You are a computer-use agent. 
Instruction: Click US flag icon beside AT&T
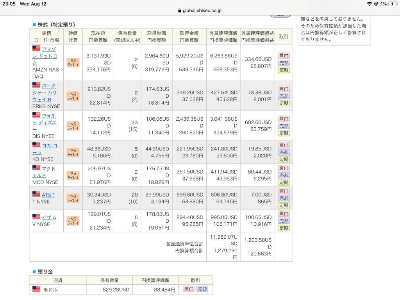[x=36, y=194]
